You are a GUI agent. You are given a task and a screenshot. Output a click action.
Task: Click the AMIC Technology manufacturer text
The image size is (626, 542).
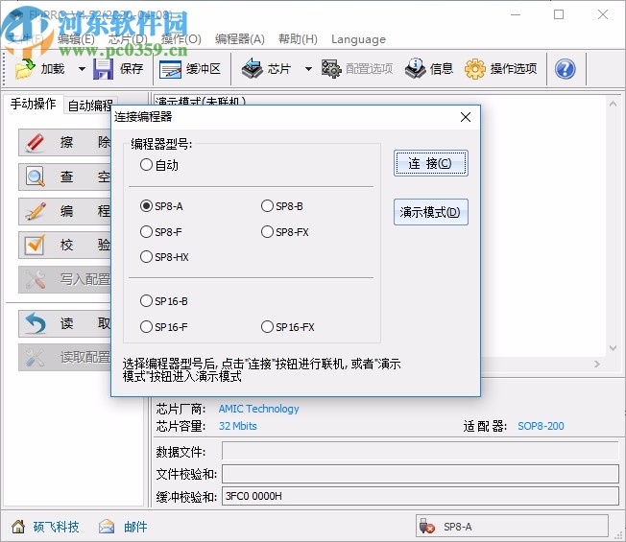click(258, 409)
